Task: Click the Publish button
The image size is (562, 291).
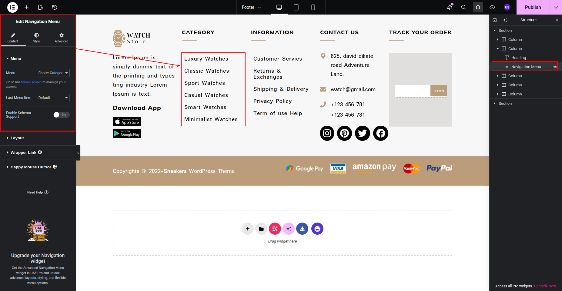Action: tap(533, 7)
